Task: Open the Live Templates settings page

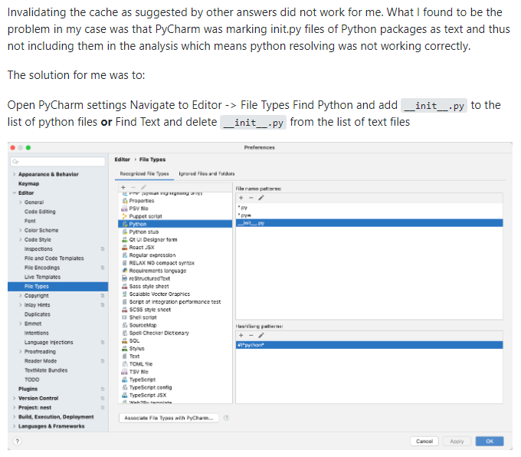Action: click(x=42, y=277)
